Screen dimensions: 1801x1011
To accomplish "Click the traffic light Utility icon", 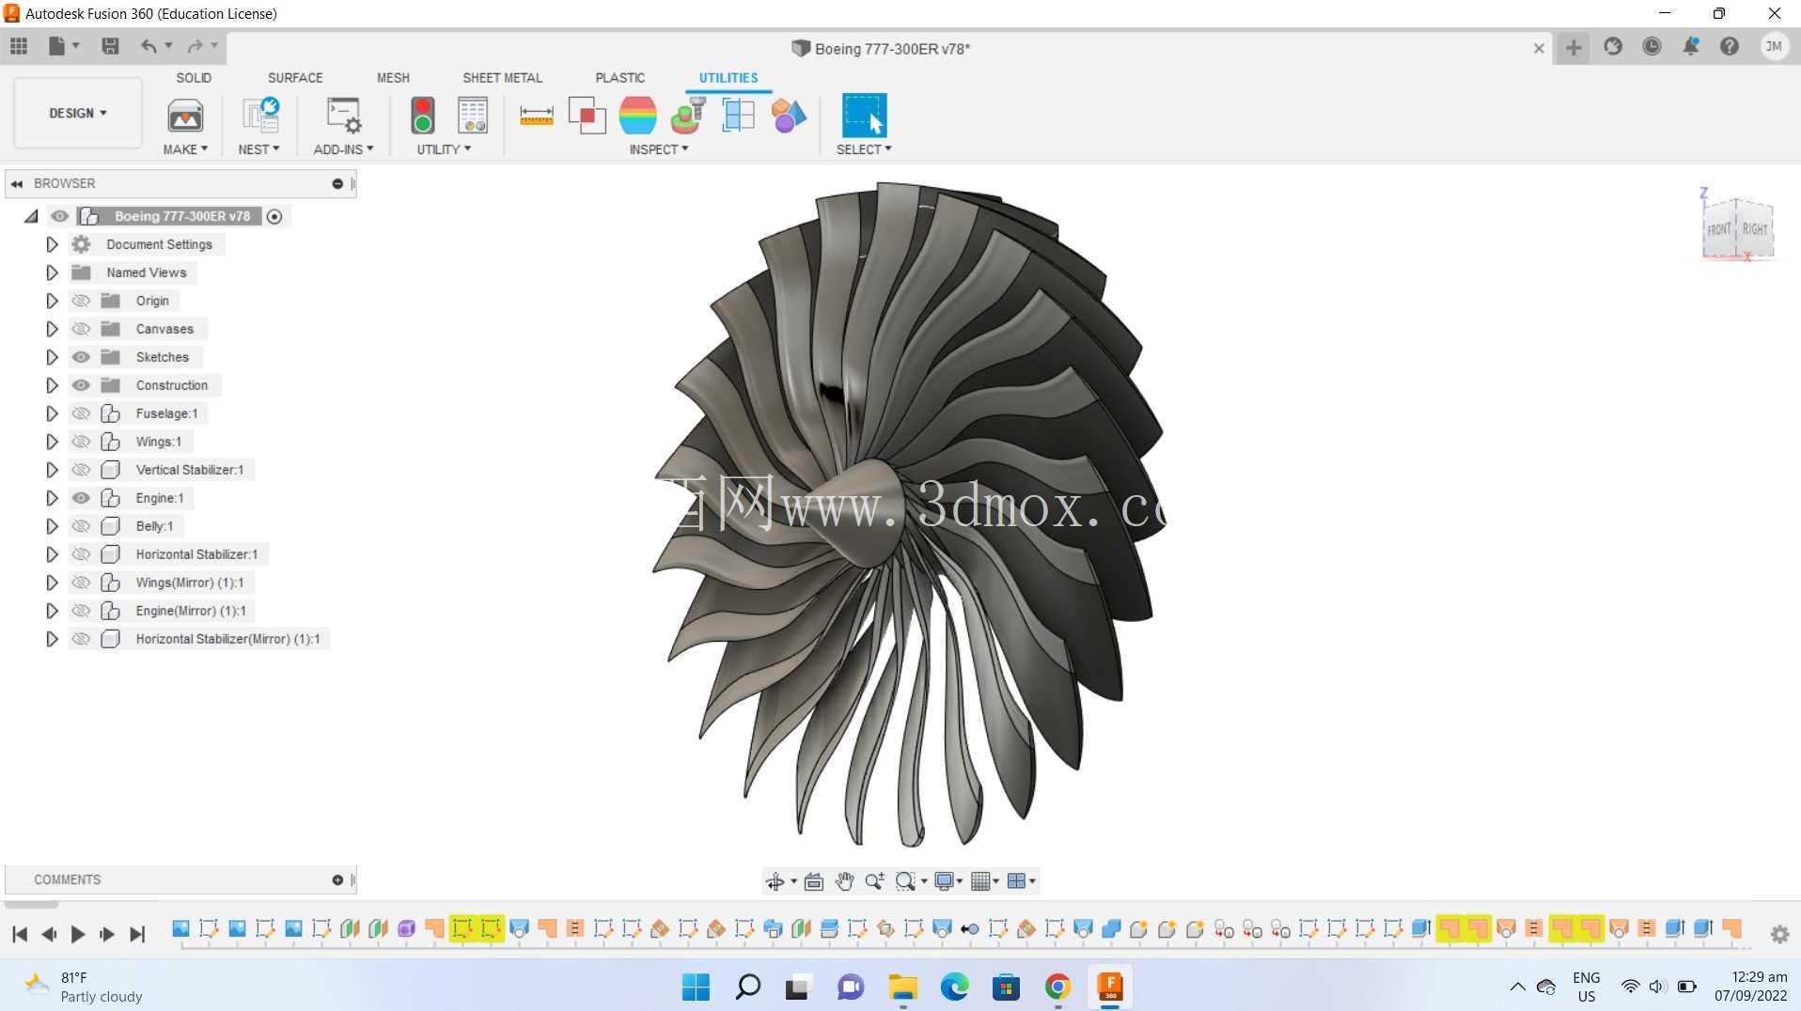I will [x=423, y=116].
